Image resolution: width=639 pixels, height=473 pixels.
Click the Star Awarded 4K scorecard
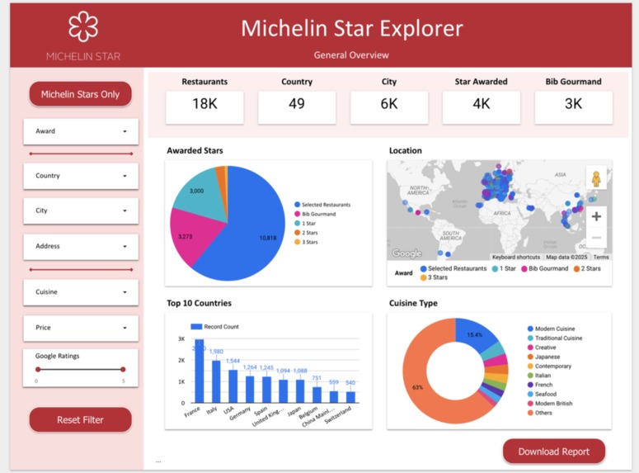(x=482, y=107)
